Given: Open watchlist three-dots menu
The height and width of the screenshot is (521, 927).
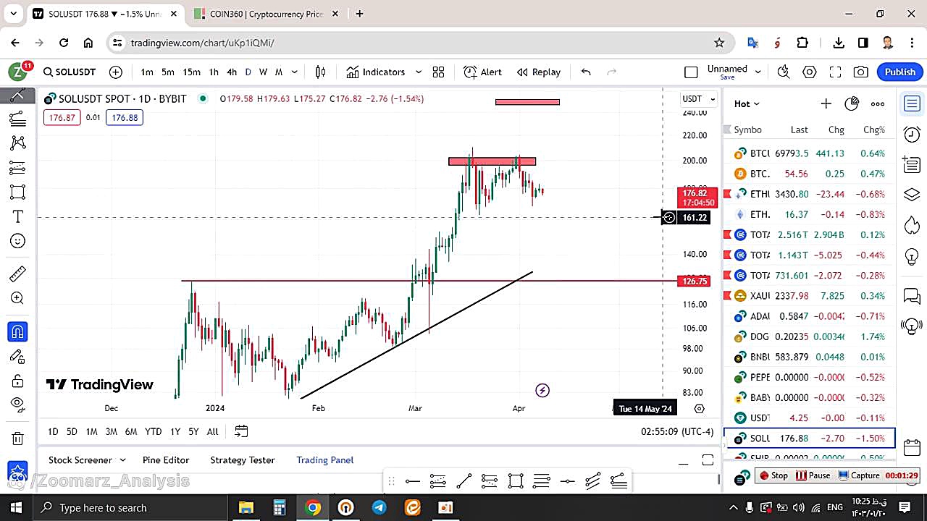Looking at the screenshot, I should 878,103.
